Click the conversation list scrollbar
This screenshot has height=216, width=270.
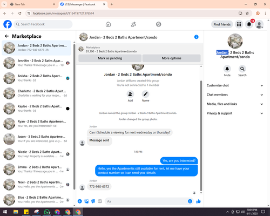[75, 117]
